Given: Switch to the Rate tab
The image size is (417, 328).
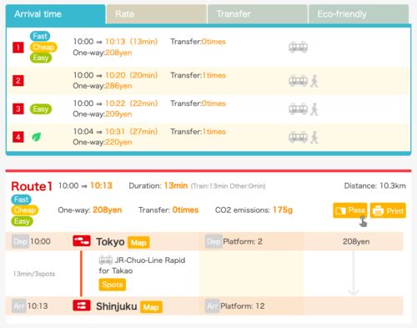Looking at the screenshot, I should [157, 14].
